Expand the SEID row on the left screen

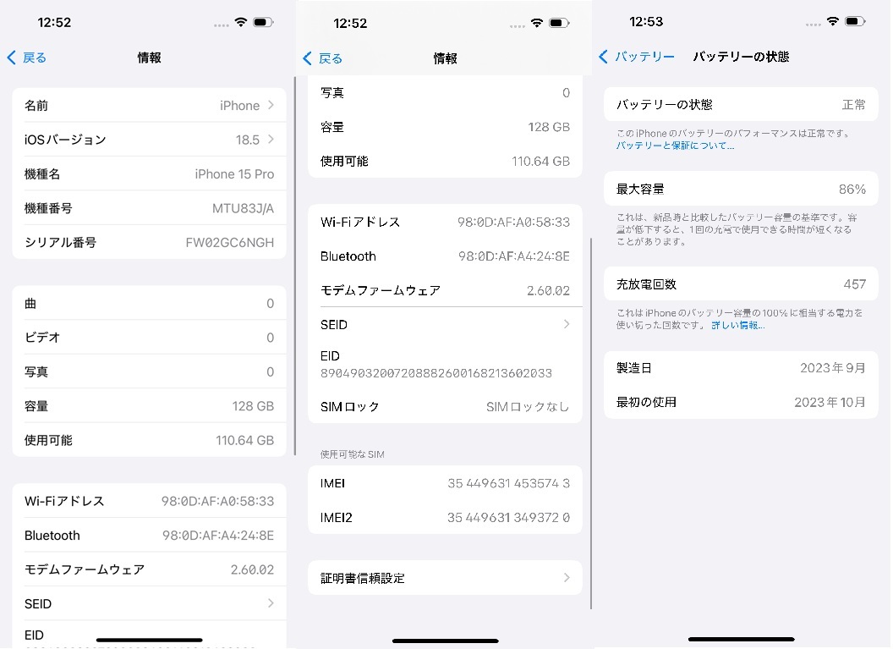149,603
